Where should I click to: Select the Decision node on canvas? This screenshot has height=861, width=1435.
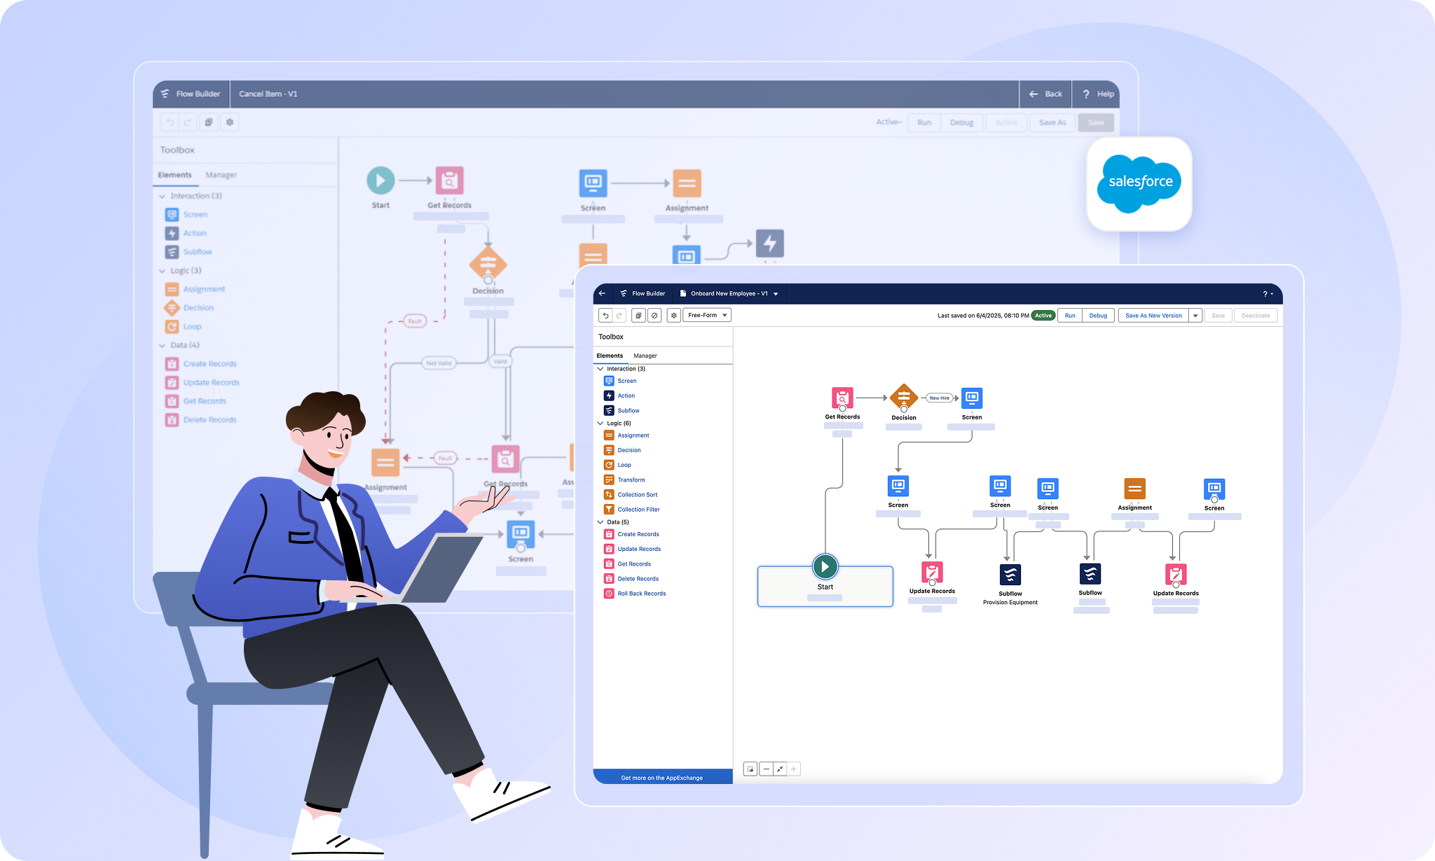(x=903, y=398)
